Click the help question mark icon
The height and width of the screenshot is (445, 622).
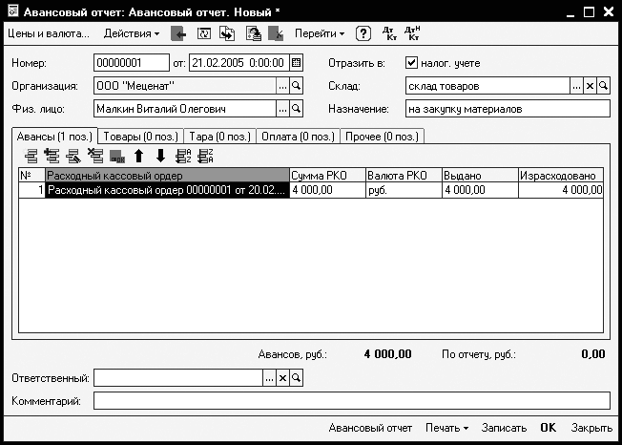[363, 33]
